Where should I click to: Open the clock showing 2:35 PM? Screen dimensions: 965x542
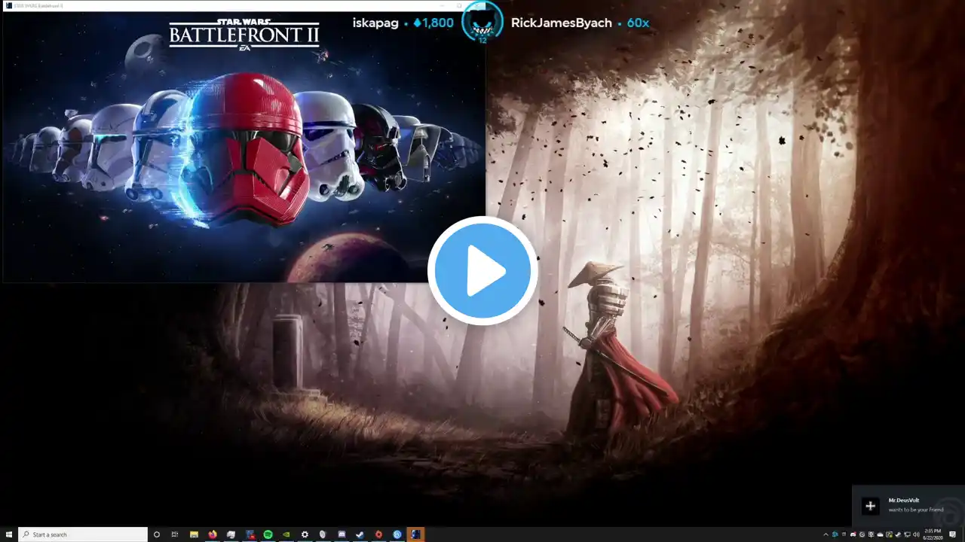932,534
